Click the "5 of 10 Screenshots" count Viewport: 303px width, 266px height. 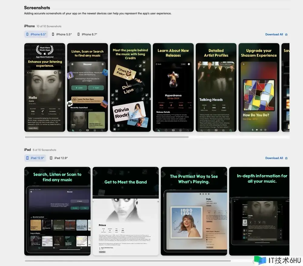click(45, 150)
